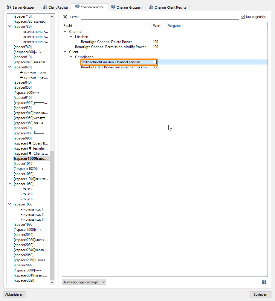Click the Channel Client Rechte tab icon
275x301 pixels.
(x=151, y=7)
